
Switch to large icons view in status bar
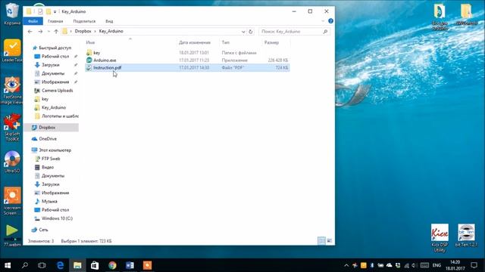click(x=330, y=241)
